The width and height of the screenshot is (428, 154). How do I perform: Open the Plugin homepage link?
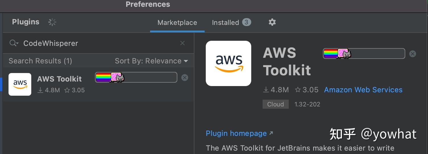[239, 133]
